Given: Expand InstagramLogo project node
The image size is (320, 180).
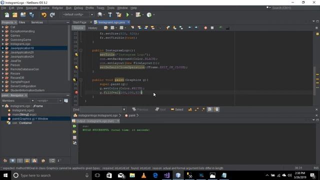Looking at the screenshot, I should coord(3,44).
